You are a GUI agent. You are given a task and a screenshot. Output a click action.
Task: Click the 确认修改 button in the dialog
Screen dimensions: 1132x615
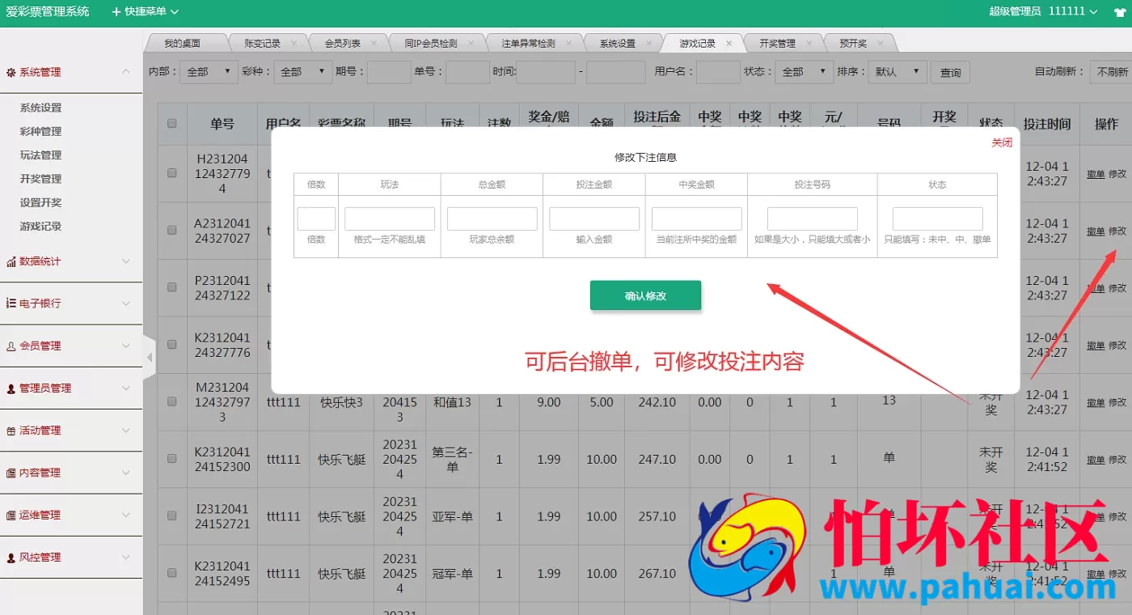tap(645, 295)
